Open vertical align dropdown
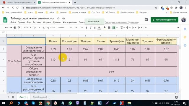Screen dimensions: 189x106 pyautogui.click(x=128, y=28)
